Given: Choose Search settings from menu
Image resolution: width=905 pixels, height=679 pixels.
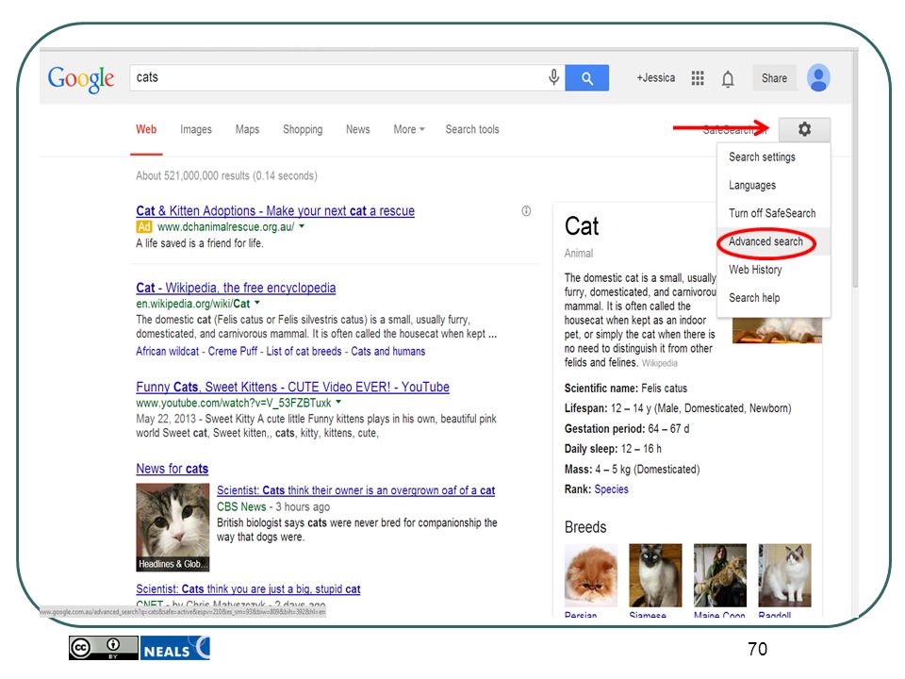Looking at the screenshot, I should (773, 157).
